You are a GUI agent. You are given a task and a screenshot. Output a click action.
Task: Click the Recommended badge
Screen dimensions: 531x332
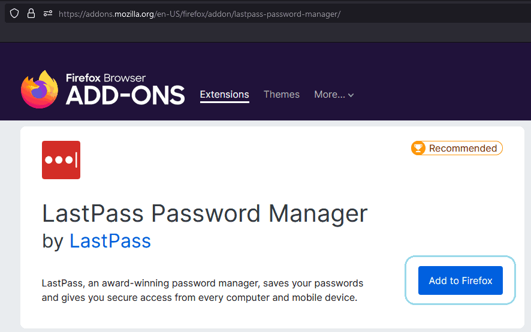pos(457,148)
